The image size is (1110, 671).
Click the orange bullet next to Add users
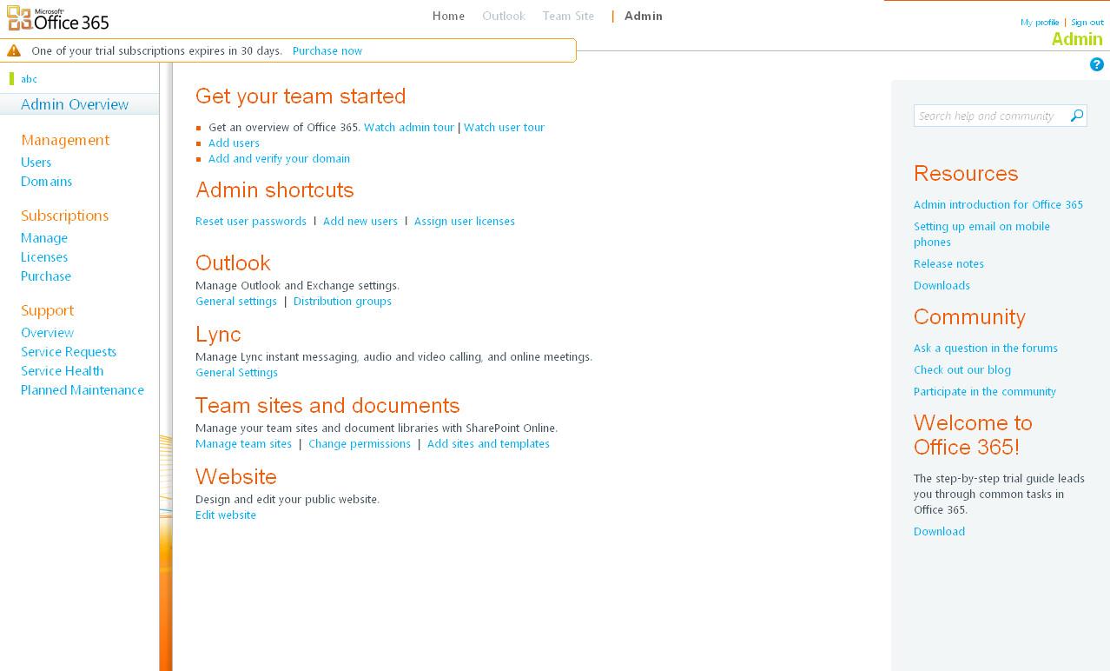pos(200,143)
